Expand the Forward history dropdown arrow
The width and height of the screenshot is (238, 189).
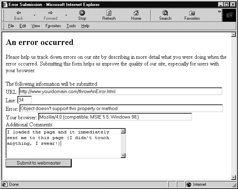point(66,16)
